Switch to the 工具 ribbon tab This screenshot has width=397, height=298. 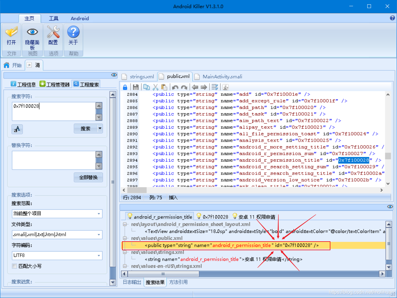point(54,18)
